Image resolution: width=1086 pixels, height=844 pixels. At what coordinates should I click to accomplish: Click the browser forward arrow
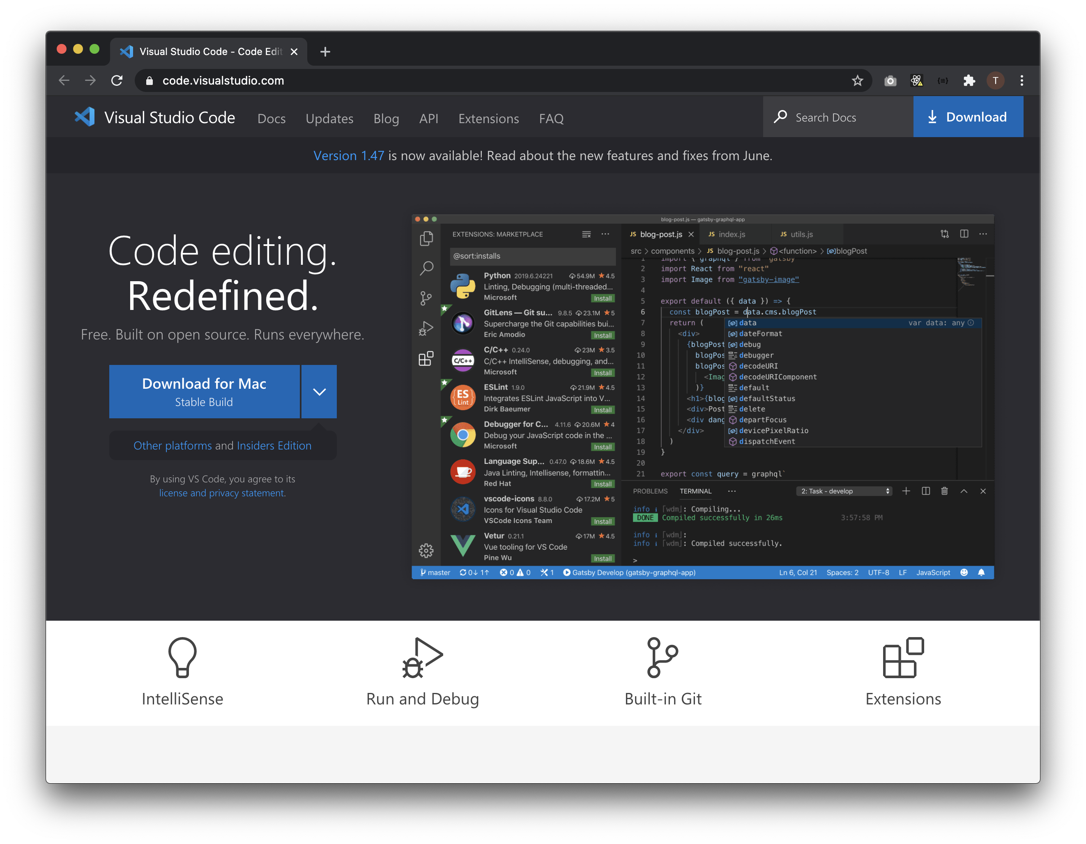click(90, 80)
